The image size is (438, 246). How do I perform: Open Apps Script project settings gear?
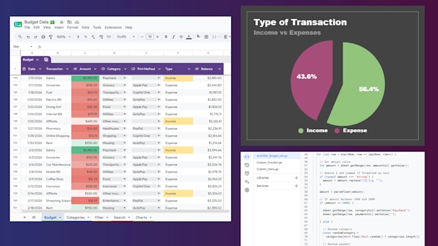[247, 190]
